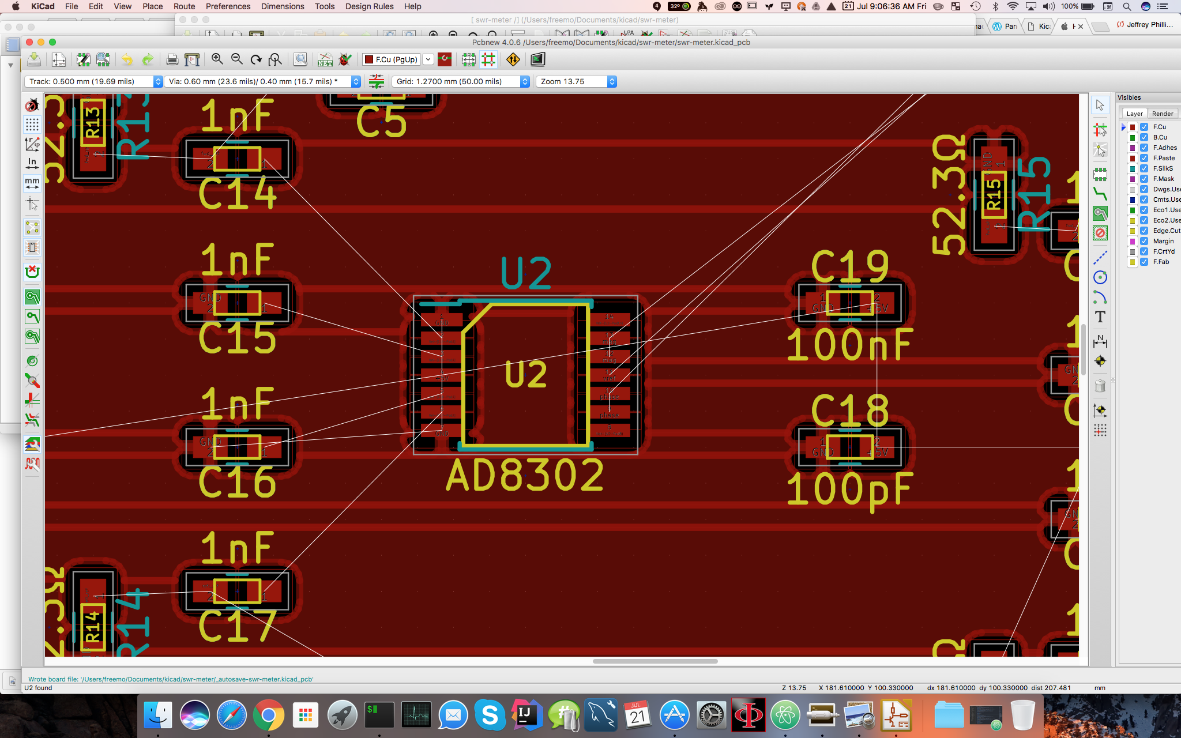
Task: Switch to the Layer tab
Action: 1134,114
